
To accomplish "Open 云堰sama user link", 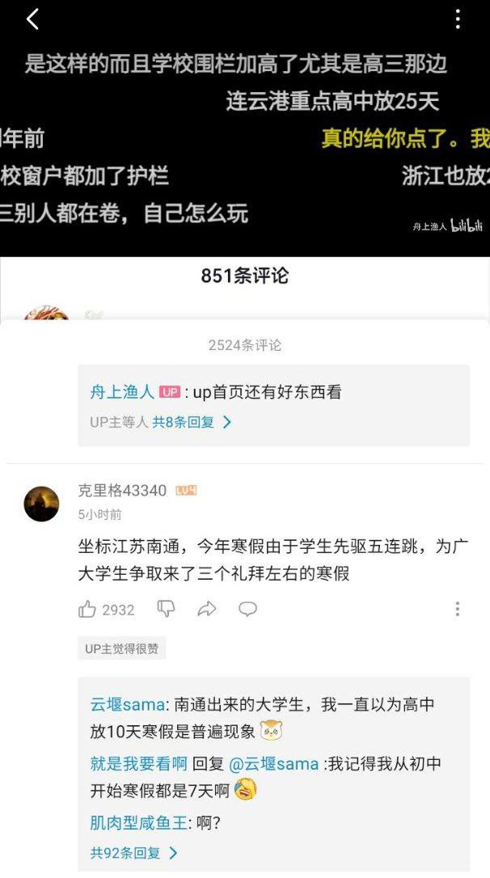I will 127,704.
